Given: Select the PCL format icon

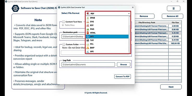Looking at the screenshot, I should coord(88,44).
